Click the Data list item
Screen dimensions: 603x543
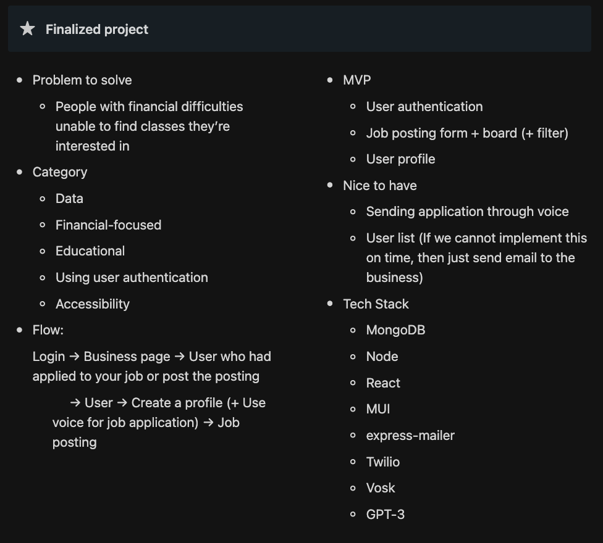(x=69, y=199)
